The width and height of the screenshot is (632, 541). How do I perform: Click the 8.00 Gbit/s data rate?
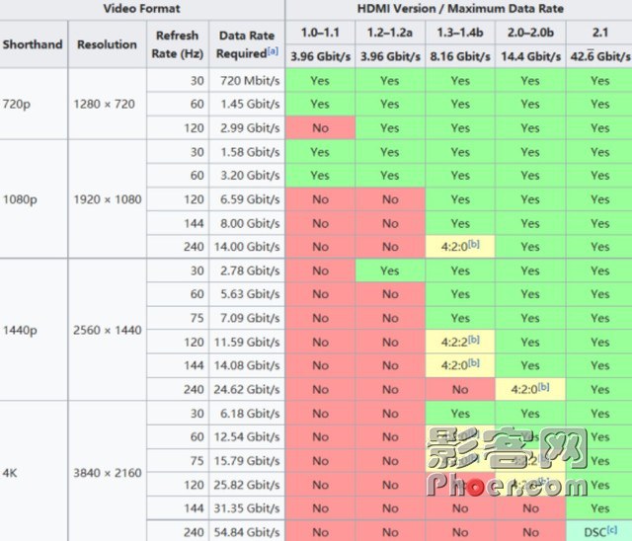pyautogui.click(x=250, y=223)
